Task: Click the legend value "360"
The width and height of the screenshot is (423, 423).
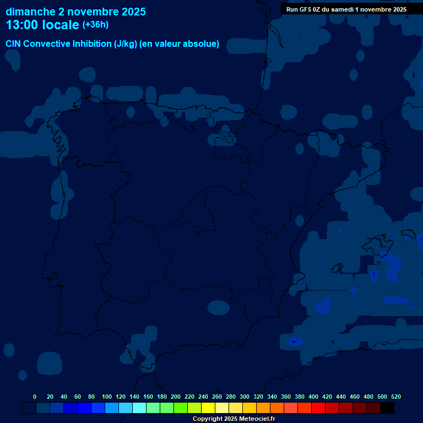Action: click(286, 397)
